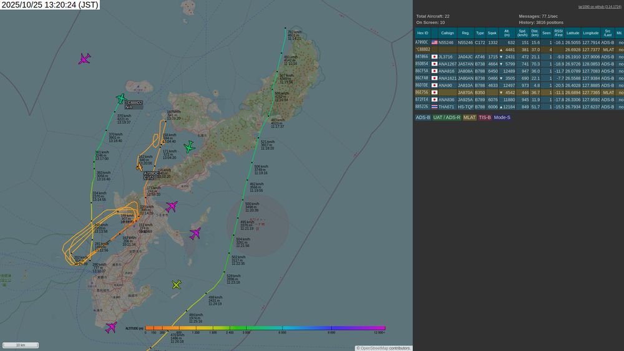Click the 2025/10/25 timestamp overlay
The image size is (624, 351).
point(50,5)
